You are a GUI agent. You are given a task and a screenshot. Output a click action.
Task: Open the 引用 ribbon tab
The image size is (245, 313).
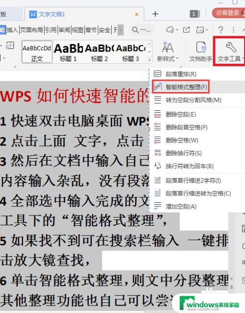pyautogui.click(x=51, y=30)
